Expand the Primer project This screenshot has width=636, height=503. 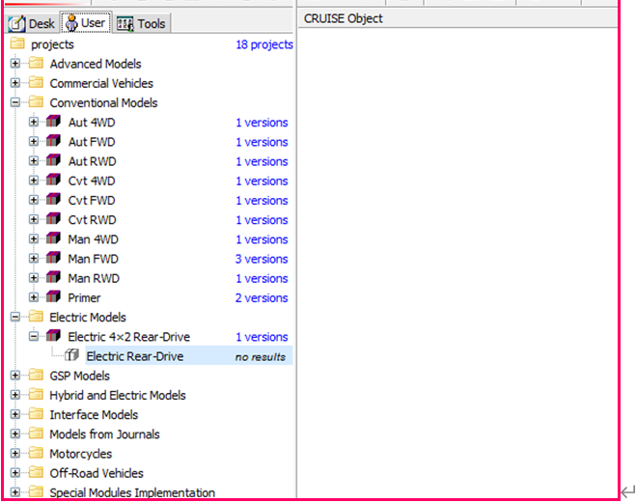(34, 297)
